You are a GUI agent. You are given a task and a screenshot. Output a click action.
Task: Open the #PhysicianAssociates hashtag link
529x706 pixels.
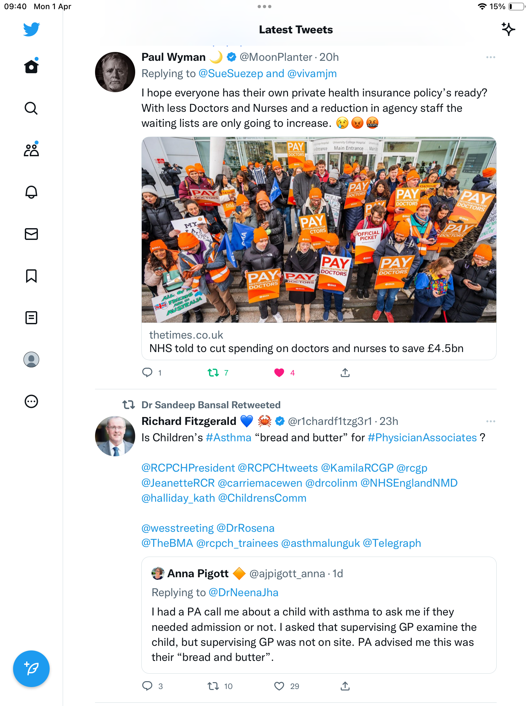click(x=422, y=437)
